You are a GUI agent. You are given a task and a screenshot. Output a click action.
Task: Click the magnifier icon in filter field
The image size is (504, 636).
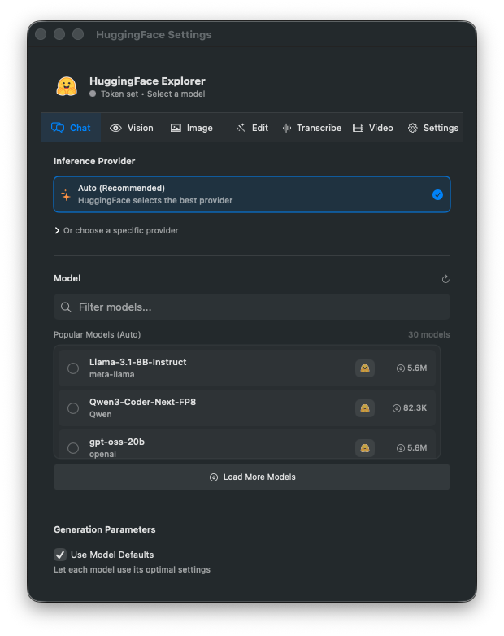click(66, 307)
